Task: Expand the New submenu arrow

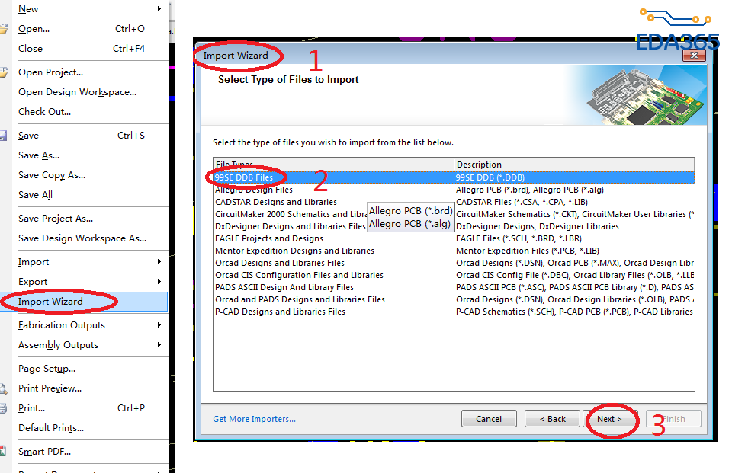Action: click(159, 9)
